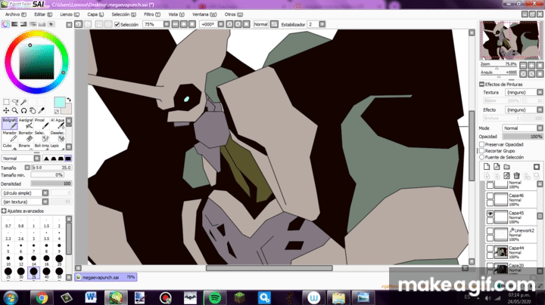Select the Marcador marker tool

point(10,137)
